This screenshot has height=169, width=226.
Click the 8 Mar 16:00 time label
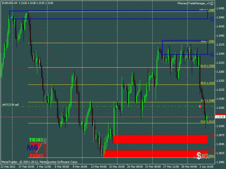[x=80, y=167]
